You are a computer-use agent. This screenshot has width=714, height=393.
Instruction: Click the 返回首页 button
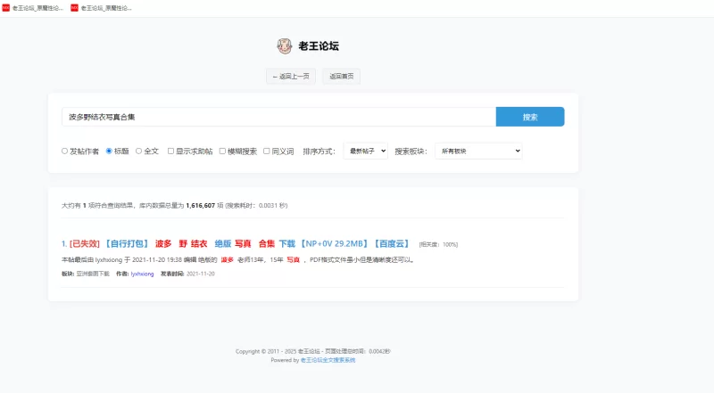coord(341,77)
